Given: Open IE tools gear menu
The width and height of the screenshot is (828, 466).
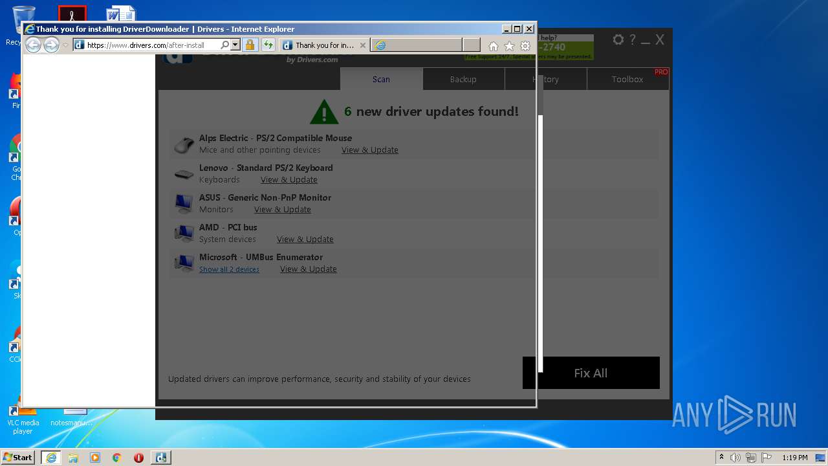Looking at the screenshot, I should click(525, 46).
